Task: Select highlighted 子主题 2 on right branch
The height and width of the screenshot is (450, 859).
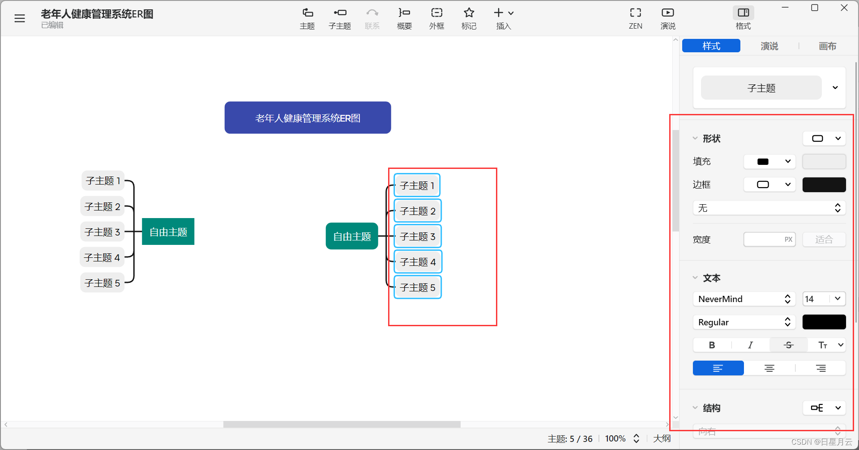Action: click(x=418, y=211)
